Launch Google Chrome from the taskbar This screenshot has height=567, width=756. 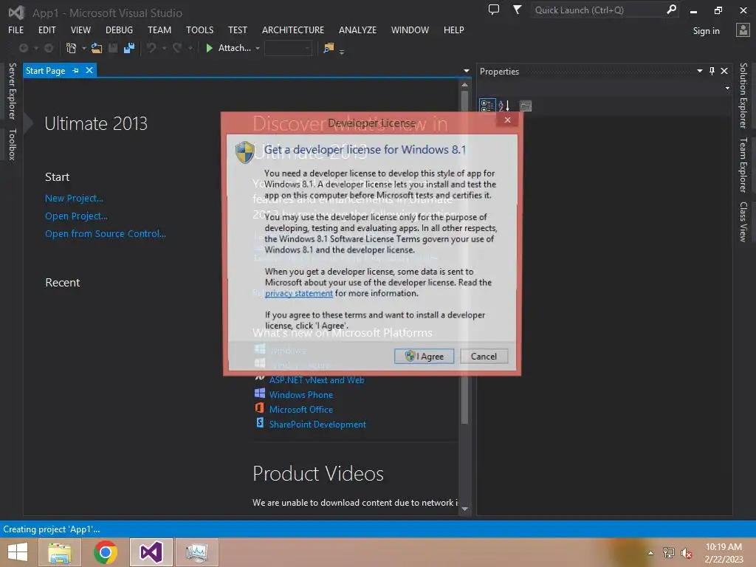tap(105, 552)
